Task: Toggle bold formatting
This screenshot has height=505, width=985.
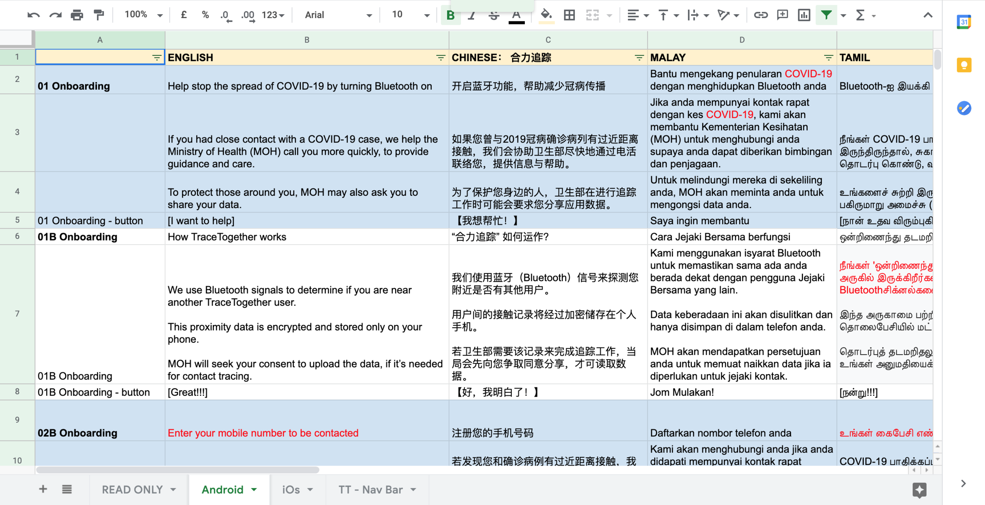Action: (x=450, y=15)
